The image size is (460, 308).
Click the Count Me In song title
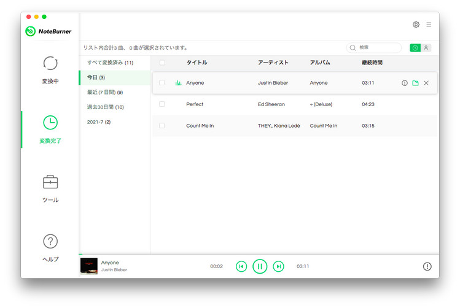tap(200, 126)
